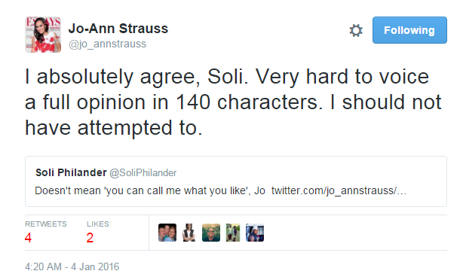This screenshot has width=460, height=274.
Task: Open the Jo-Ann Strauss display name link
Action: click(x=118, y=29)
